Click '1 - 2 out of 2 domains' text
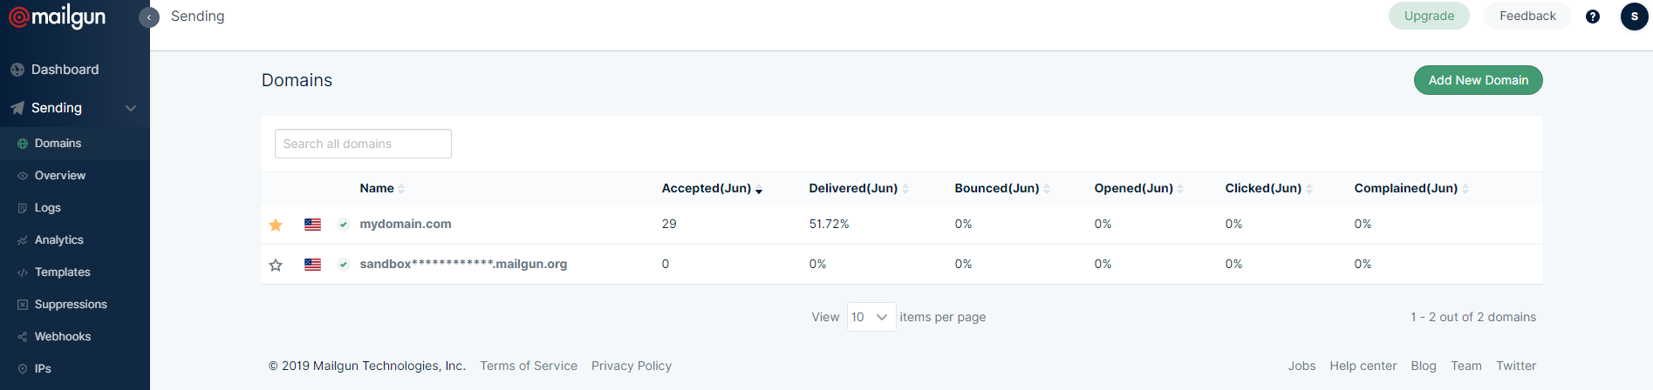This screenshot has height=390, width=1653. pos(1473,317)
